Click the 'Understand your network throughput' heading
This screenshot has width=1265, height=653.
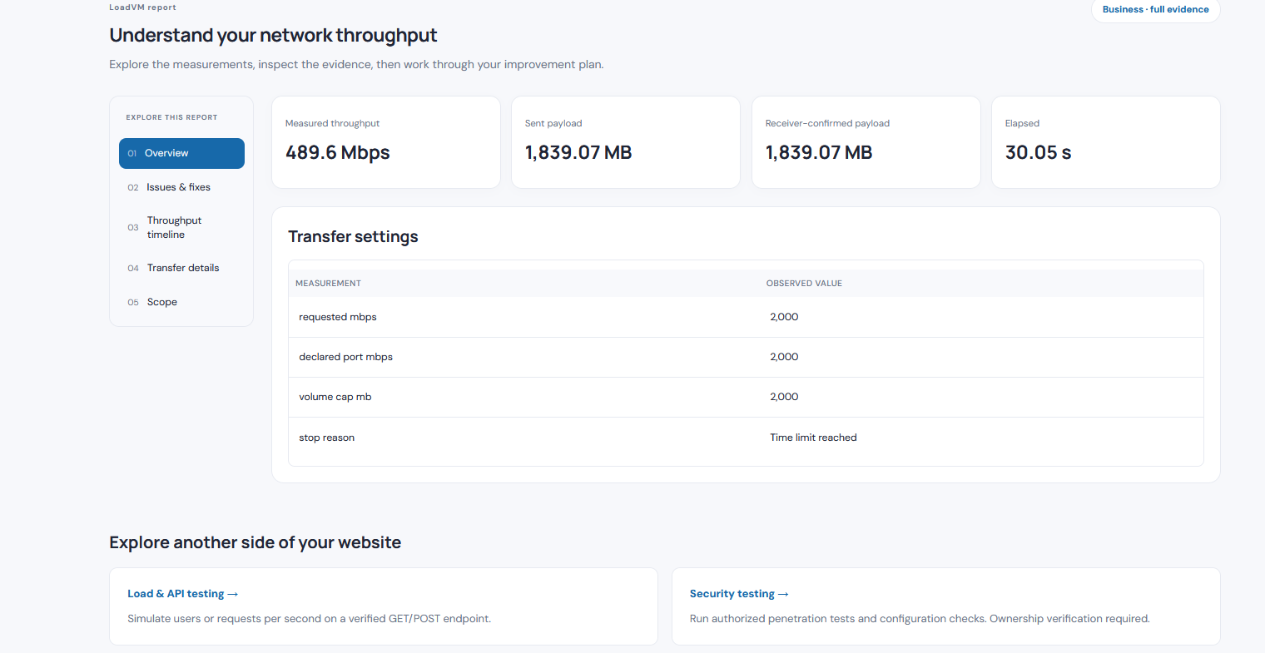(x=273, y=35)
